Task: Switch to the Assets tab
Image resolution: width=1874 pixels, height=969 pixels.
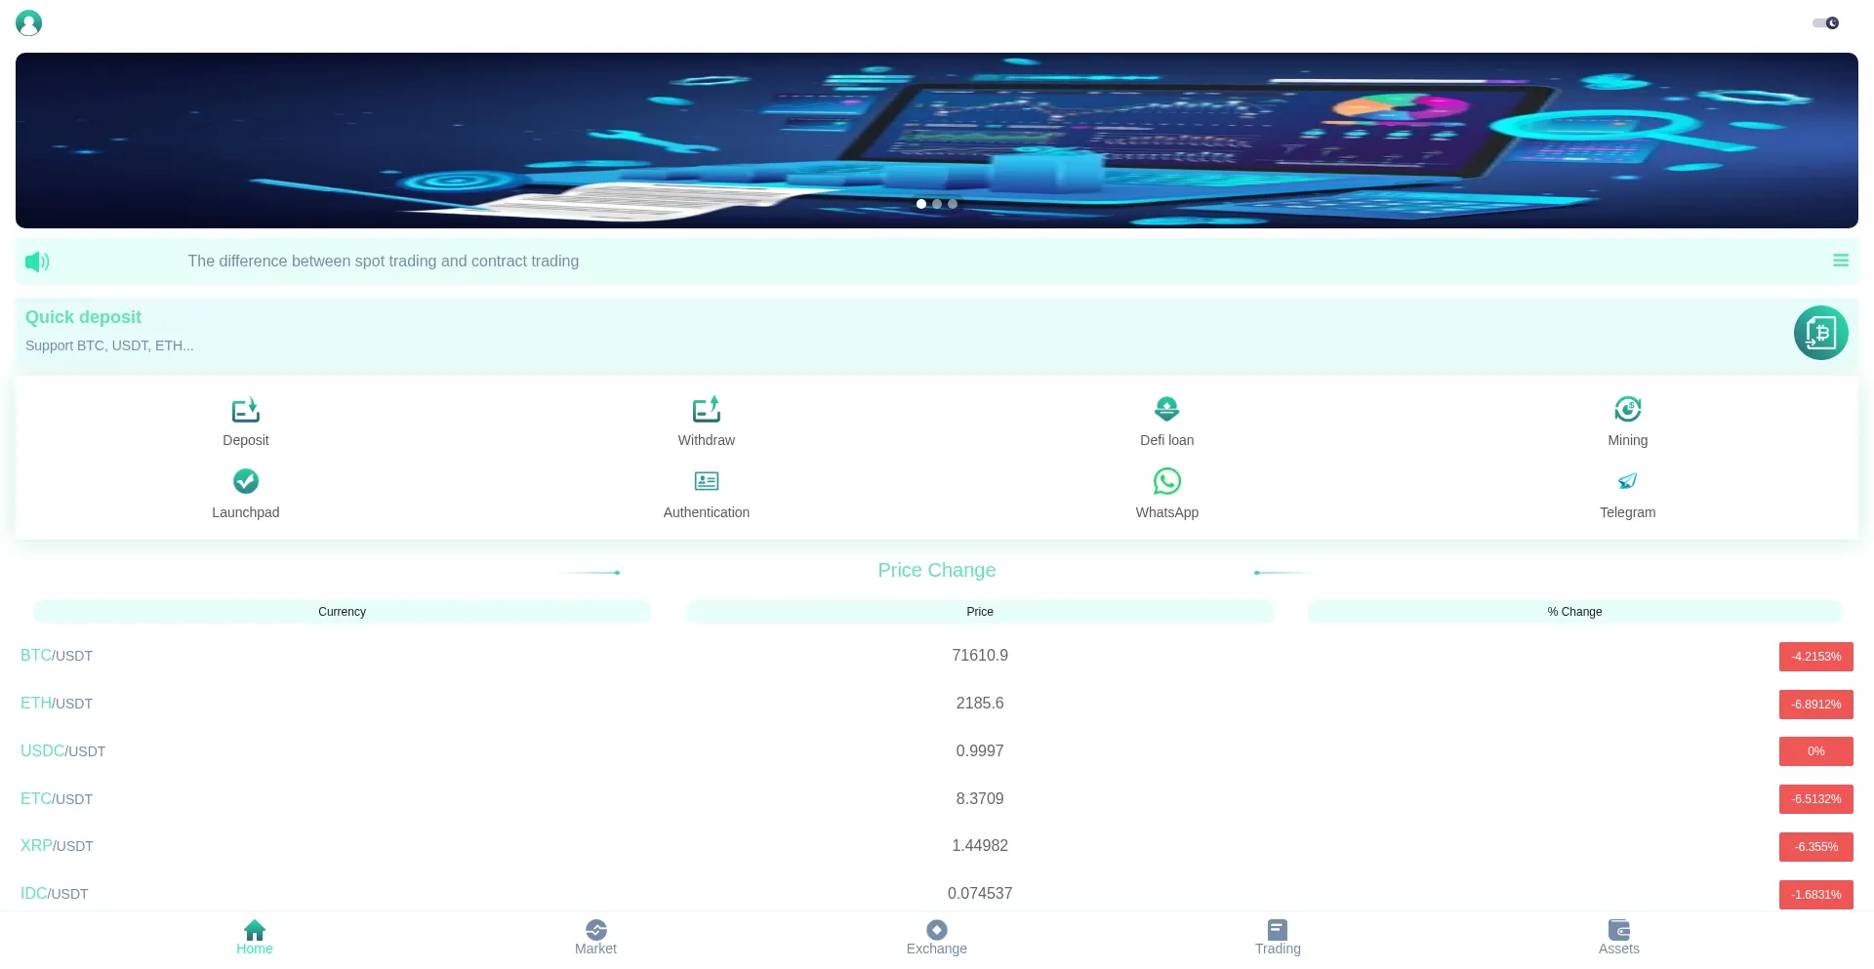Action: click(1619, 938)
